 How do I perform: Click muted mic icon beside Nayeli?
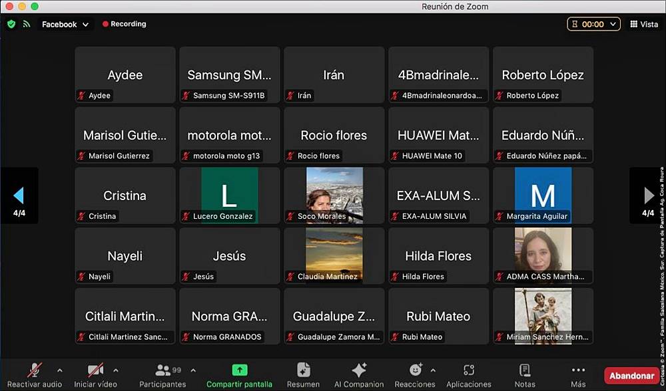(81, 277)
